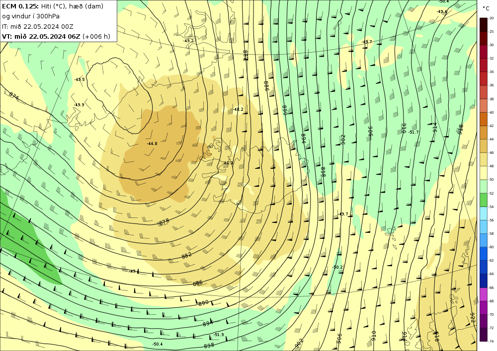Click the 'ECM 0.125: Hiti (°C), hæð (dam)' title line
This screenshot has height=351, width=497.
[x=53, y=6]
